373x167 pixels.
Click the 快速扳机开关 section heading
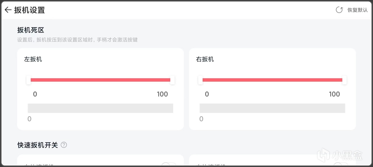38,145
